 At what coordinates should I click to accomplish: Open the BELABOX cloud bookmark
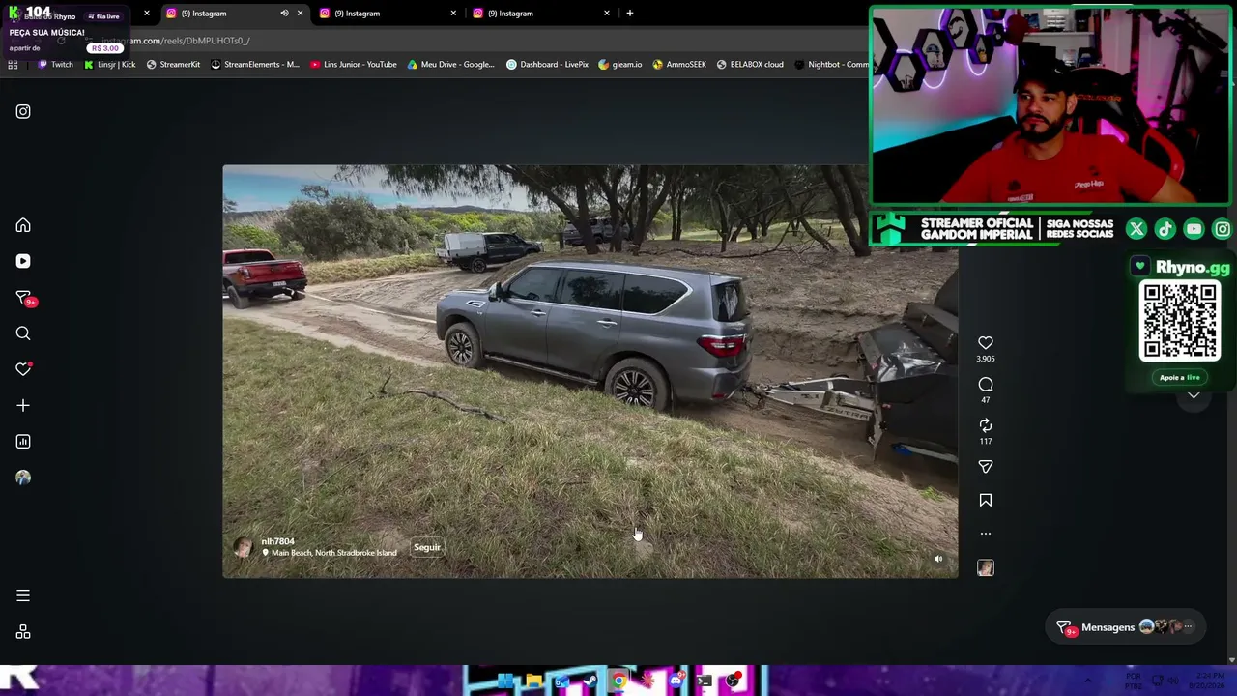pyautogui.click(x=750, y=65)
